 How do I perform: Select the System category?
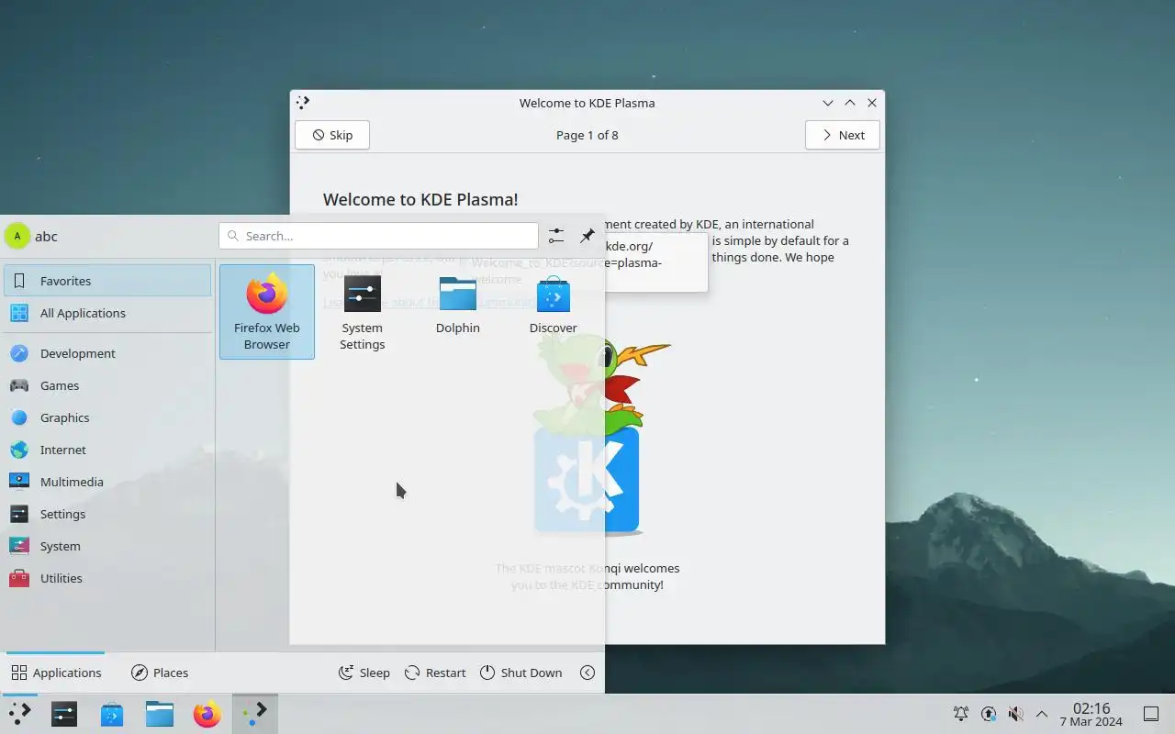pyautogui.click(x=107, y=546)
